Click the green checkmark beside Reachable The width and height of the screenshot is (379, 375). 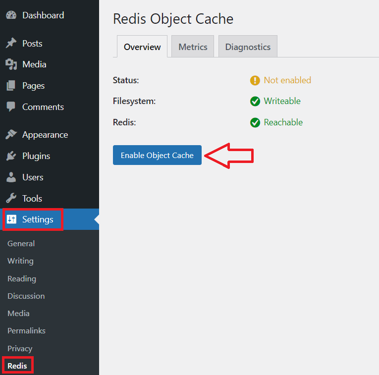pos(255,122)
